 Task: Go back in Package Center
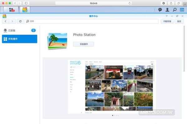tap(6, 21)
